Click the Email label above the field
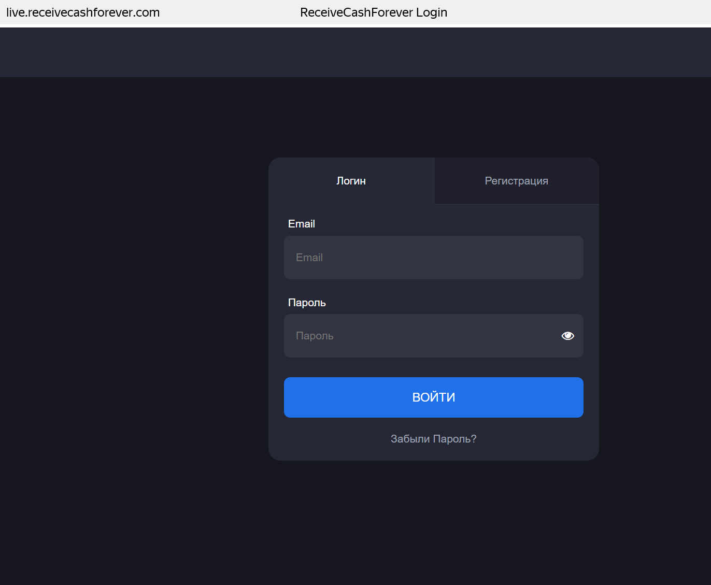Viewport: 711px width, 585px height. [301, 224]
